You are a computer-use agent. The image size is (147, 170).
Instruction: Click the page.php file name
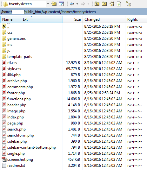tap(15, 123)
